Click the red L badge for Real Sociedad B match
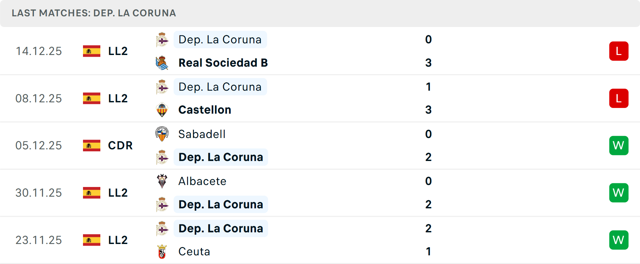This screenshot has height=264, width=640. click(x=619, y=51)
